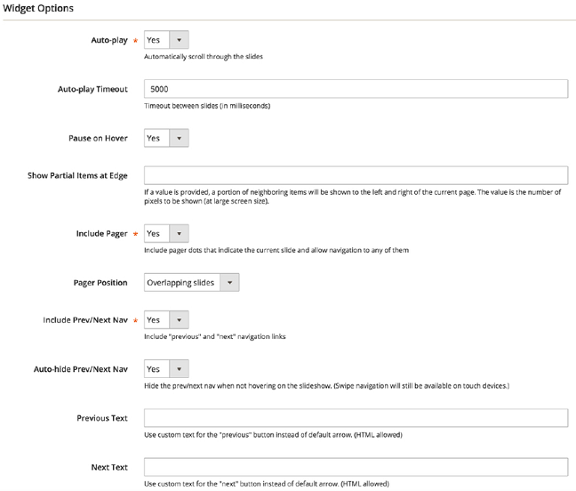Screen dimensions: 576x491
Task: Click 'Timeout between slides (in milliseconds)' note
Action: [x=207, y=106]
